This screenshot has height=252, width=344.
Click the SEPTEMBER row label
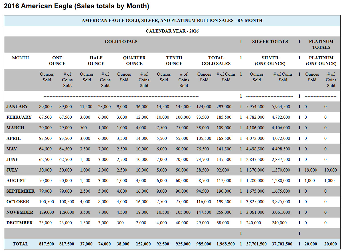click(21, 191)
